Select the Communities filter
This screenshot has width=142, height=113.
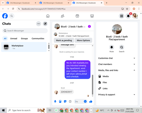38,38
